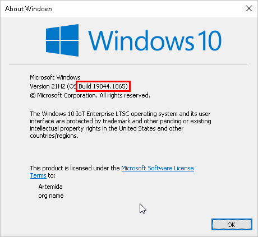
Task: Click the highlighted Build 19044.1865 text
Action: (x=103, y=86)
